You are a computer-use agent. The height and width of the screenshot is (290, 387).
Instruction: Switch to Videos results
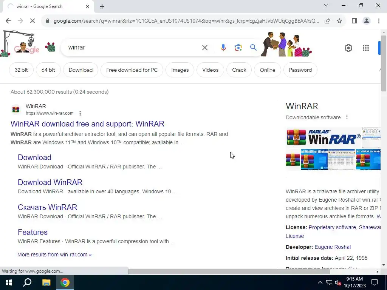tap(210, 70)
